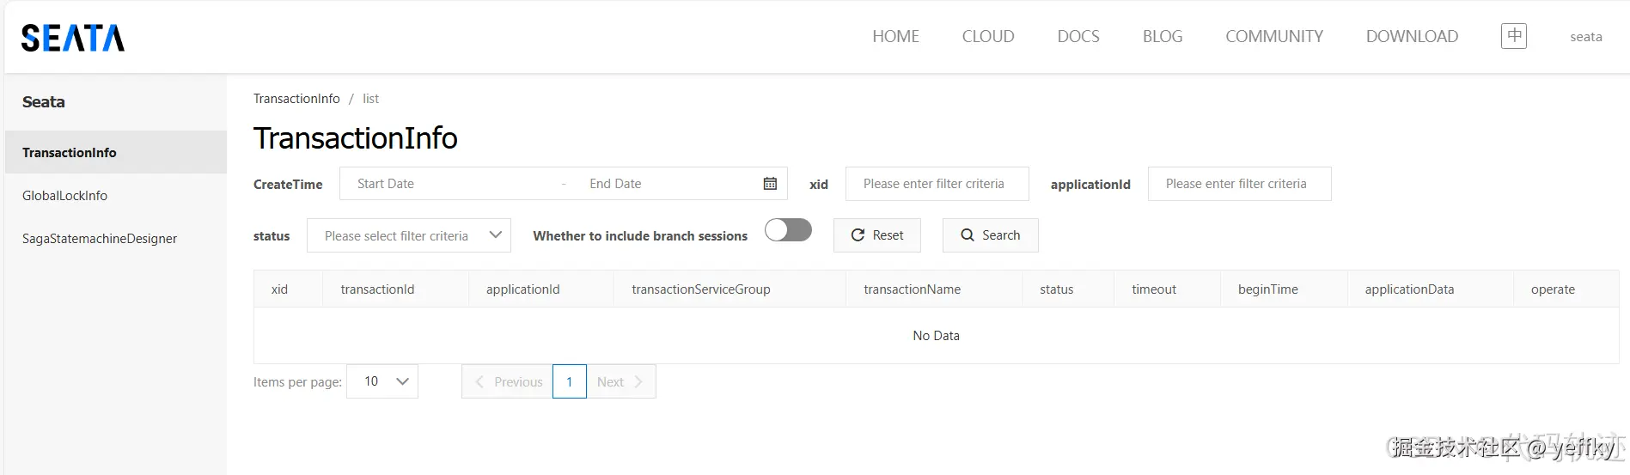Switch language with the 中 icon
The image size is (1630, 475).
(1513, 36)
